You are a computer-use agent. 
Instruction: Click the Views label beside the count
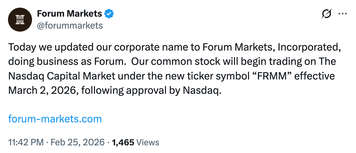pyautogui.click(x=148, y=142)
